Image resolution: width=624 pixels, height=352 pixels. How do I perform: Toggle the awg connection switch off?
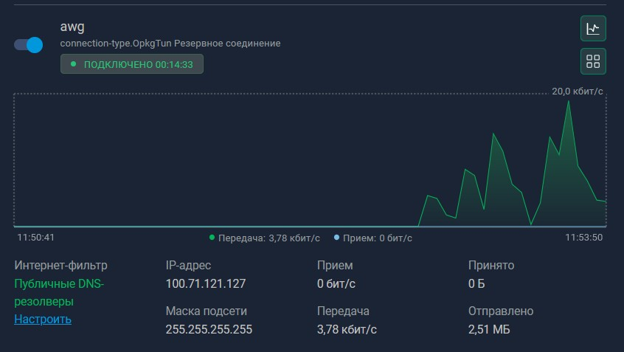(29, 45)
